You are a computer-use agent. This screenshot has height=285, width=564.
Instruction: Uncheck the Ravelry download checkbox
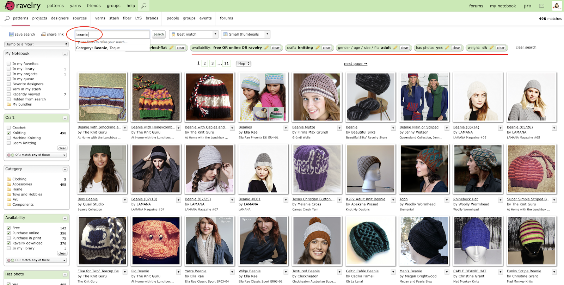(x=9, y=243)
